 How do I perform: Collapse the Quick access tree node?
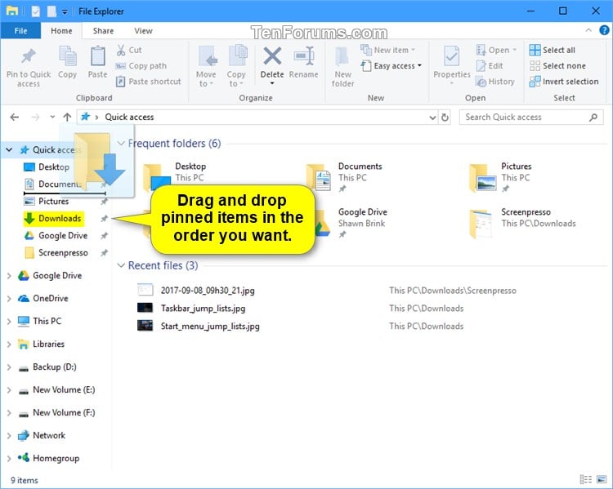coord(9,149)
